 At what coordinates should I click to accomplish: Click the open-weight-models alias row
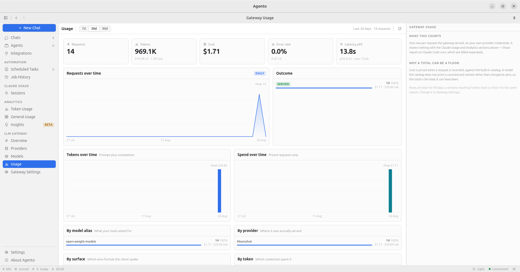click(147, 243)
